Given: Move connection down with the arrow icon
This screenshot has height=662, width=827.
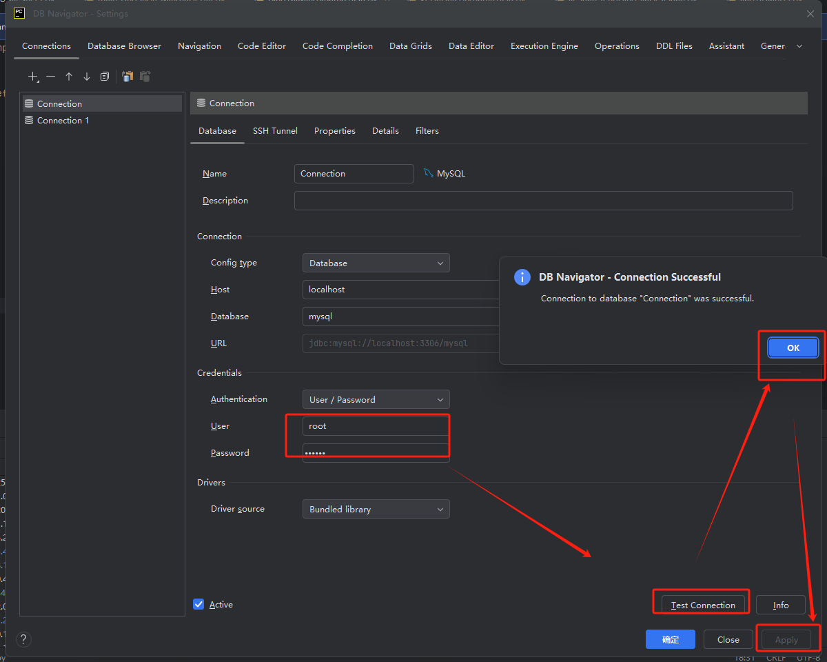Looking at the screenshot, I should point(87,77).
